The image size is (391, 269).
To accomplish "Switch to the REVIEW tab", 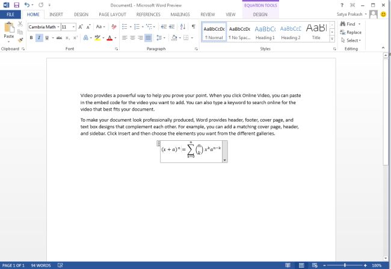I will click(208, 14).
